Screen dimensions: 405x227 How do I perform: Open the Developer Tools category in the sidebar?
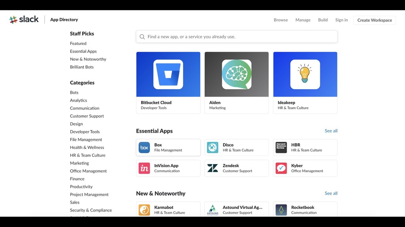85,132
